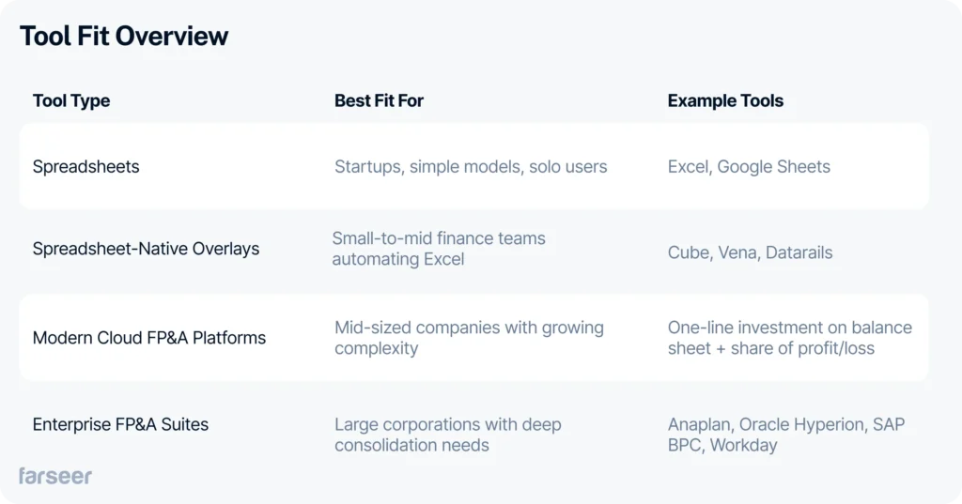Select the "Example Tools" column header
The image size is (962, 504).
pos(725,100)
